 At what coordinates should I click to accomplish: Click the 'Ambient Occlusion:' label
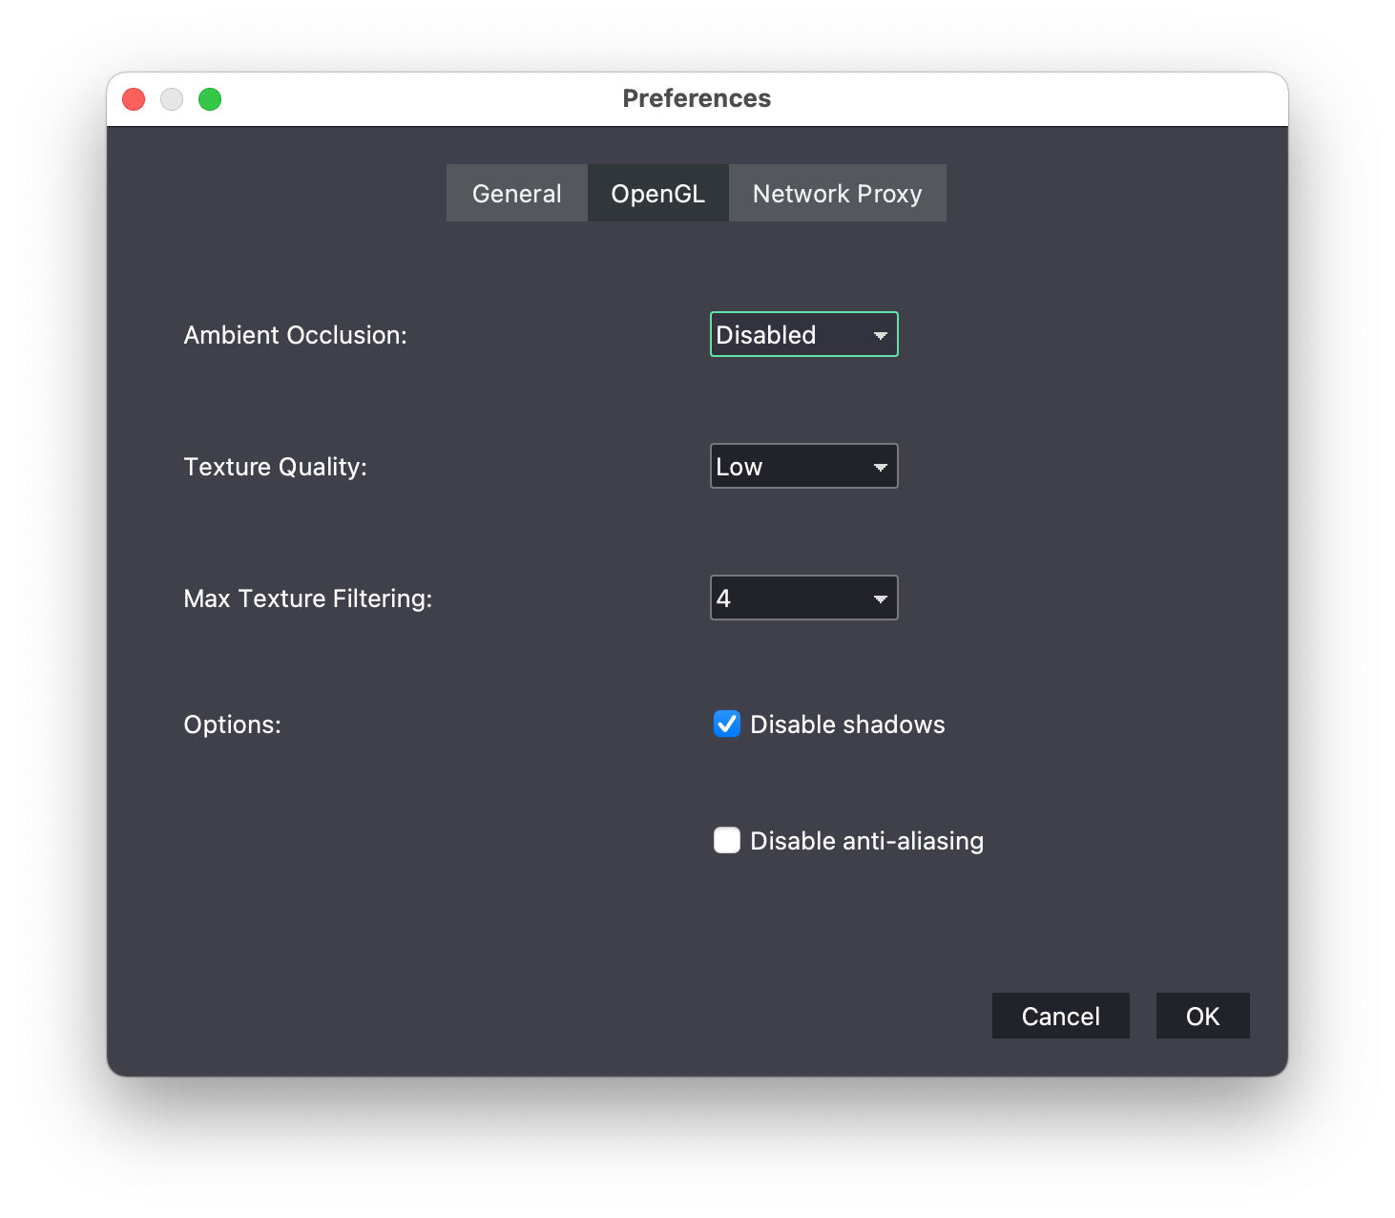[295, 335]
